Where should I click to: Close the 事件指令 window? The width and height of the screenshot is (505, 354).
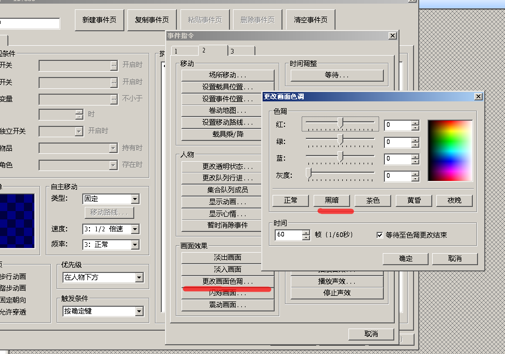[x=392, y=36]
